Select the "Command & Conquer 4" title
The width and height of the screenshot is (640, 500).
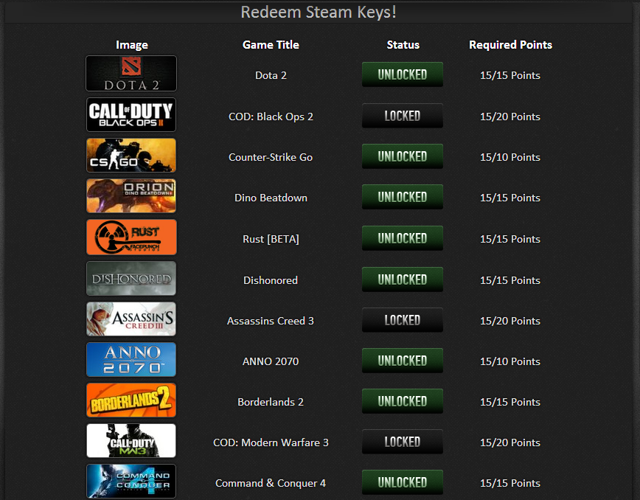(x=271, y=483)
